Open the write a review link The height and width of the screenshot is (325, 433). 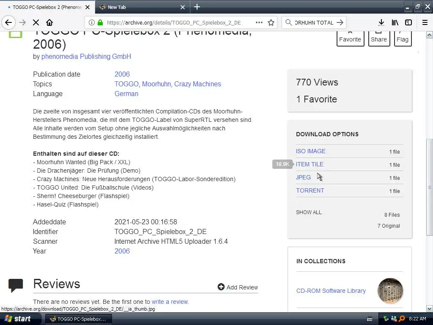(170, 302)
